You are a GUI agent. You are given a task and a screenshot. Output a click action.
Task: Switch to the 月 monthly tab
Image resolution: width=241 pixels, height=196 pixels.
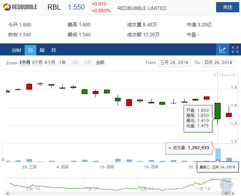coord(53,50)
